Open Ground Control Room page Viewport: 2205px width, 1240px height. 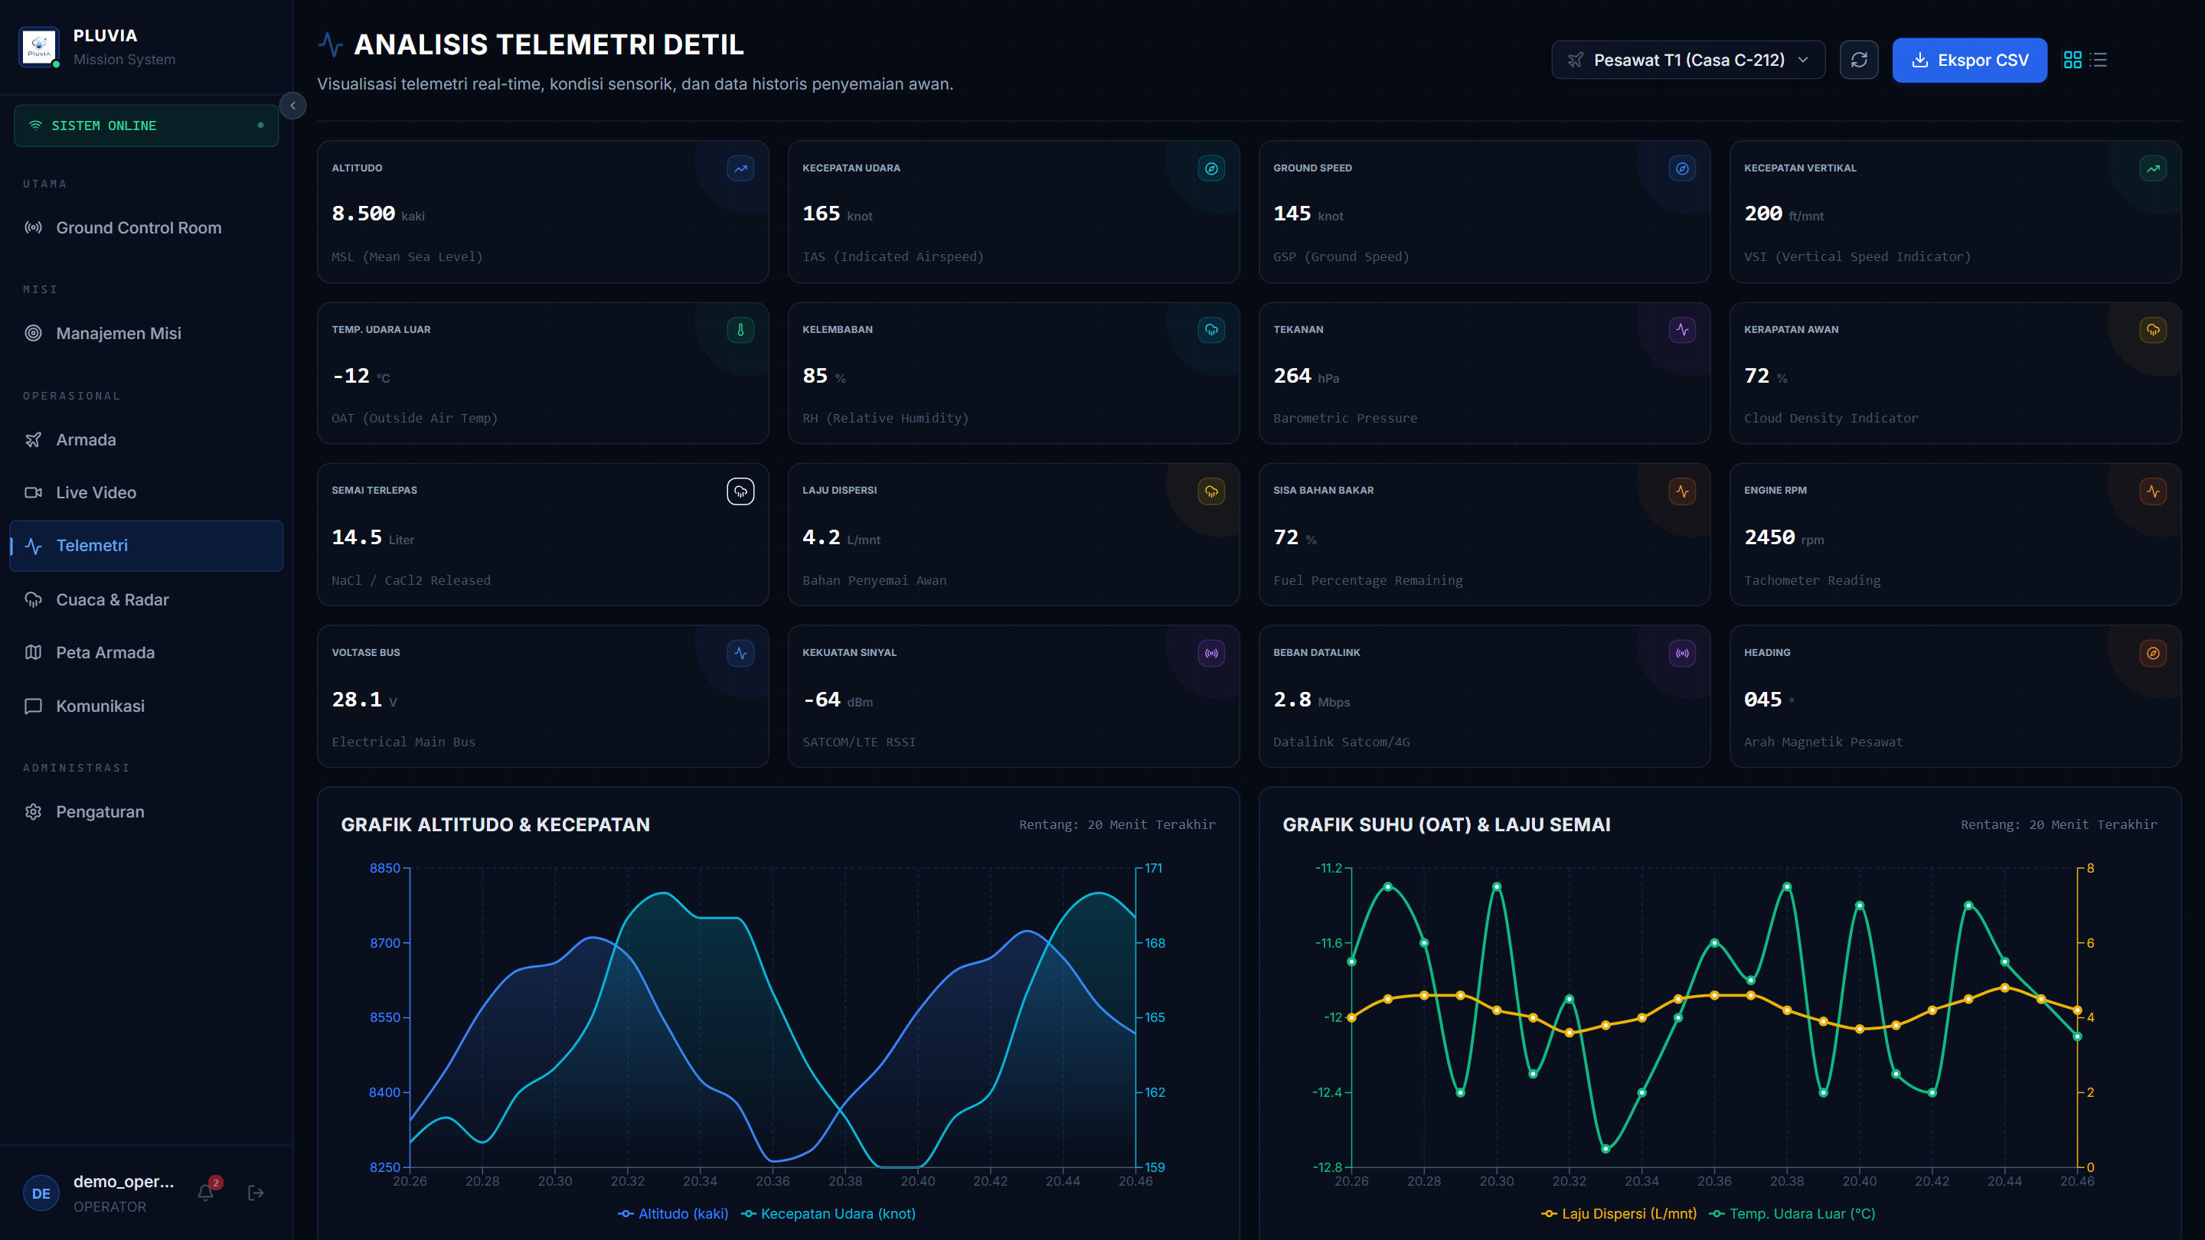(x=145, y=227)
